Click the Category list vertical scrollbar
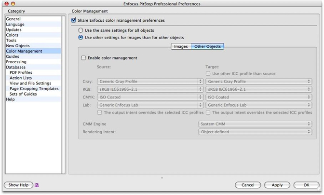324x195 pixels. [63, 95]
